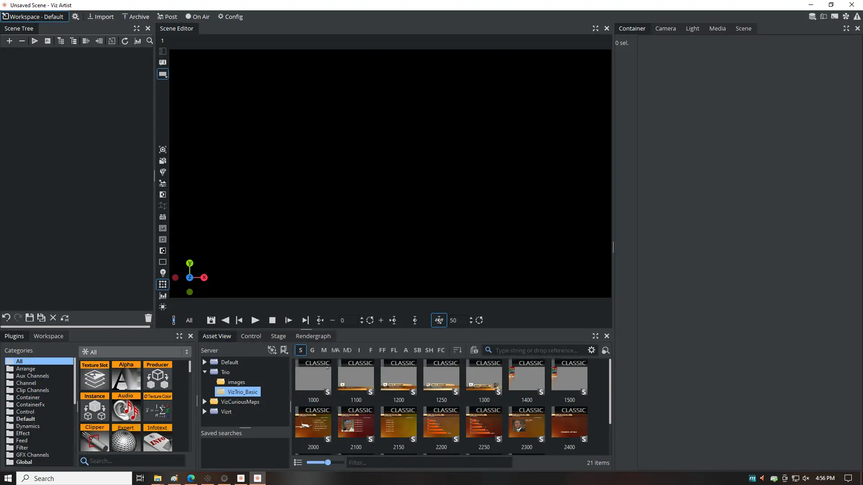
Task: Click the Stop button in timeline controls
Action: tap(272, 320)
